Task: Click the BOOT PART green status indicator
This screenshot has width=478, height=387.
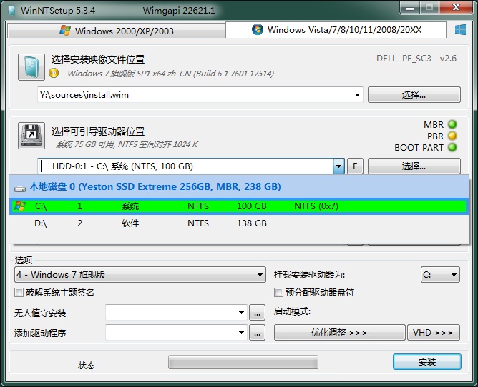Action: [452, 148]
